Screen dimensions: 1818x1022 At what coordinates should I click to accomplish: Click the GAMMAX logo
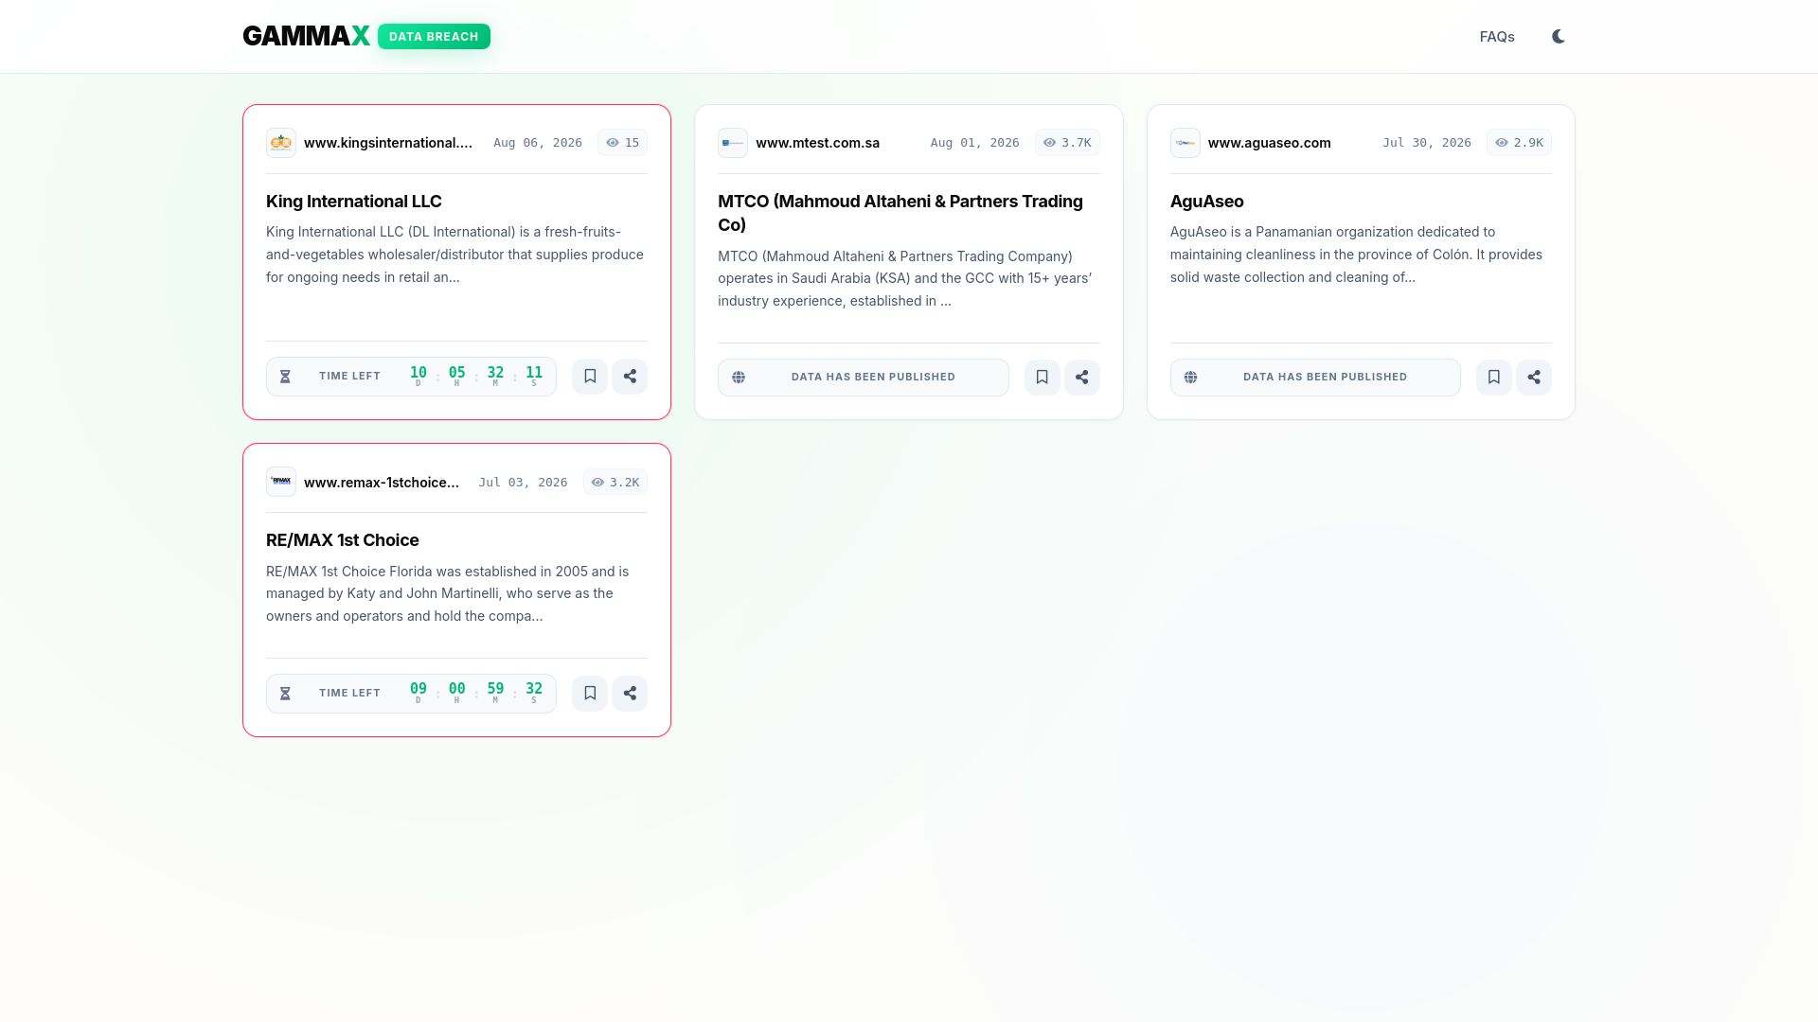pos(306,36)
